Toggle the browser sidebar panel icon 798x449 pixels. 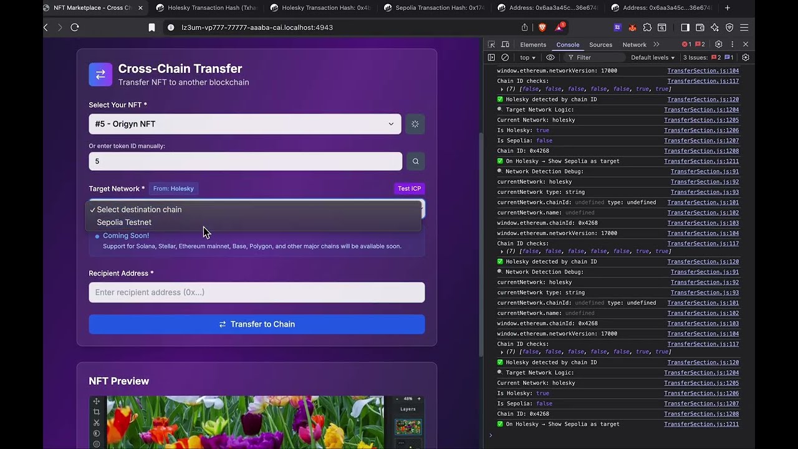[x=685, y=27]
